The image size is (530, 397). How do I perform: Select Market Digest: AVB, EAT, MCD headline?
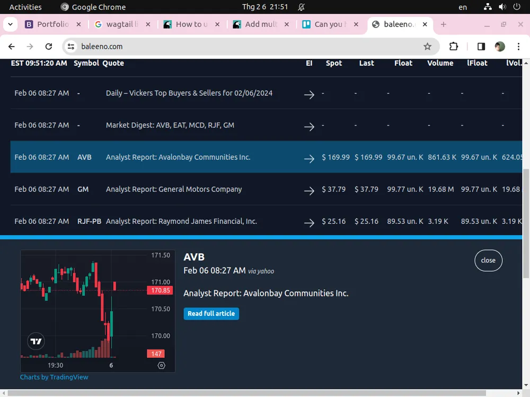[170, 125]
